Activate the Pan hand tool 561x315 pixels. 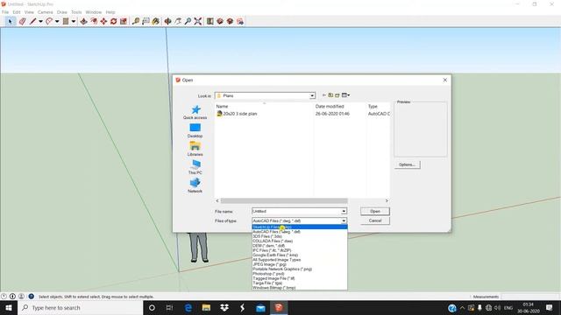[178, 21]
